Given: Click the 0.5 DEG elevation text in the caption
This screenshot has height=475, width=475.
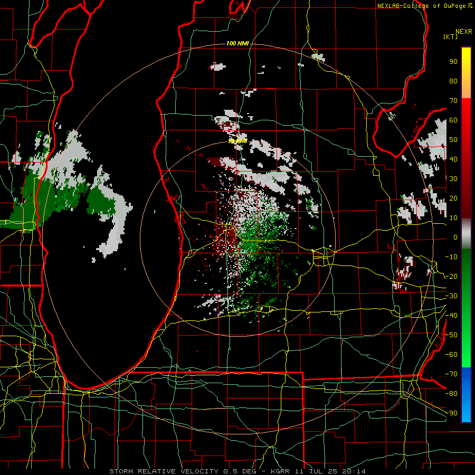Looking at the screenshot, I should coord(240,471).
